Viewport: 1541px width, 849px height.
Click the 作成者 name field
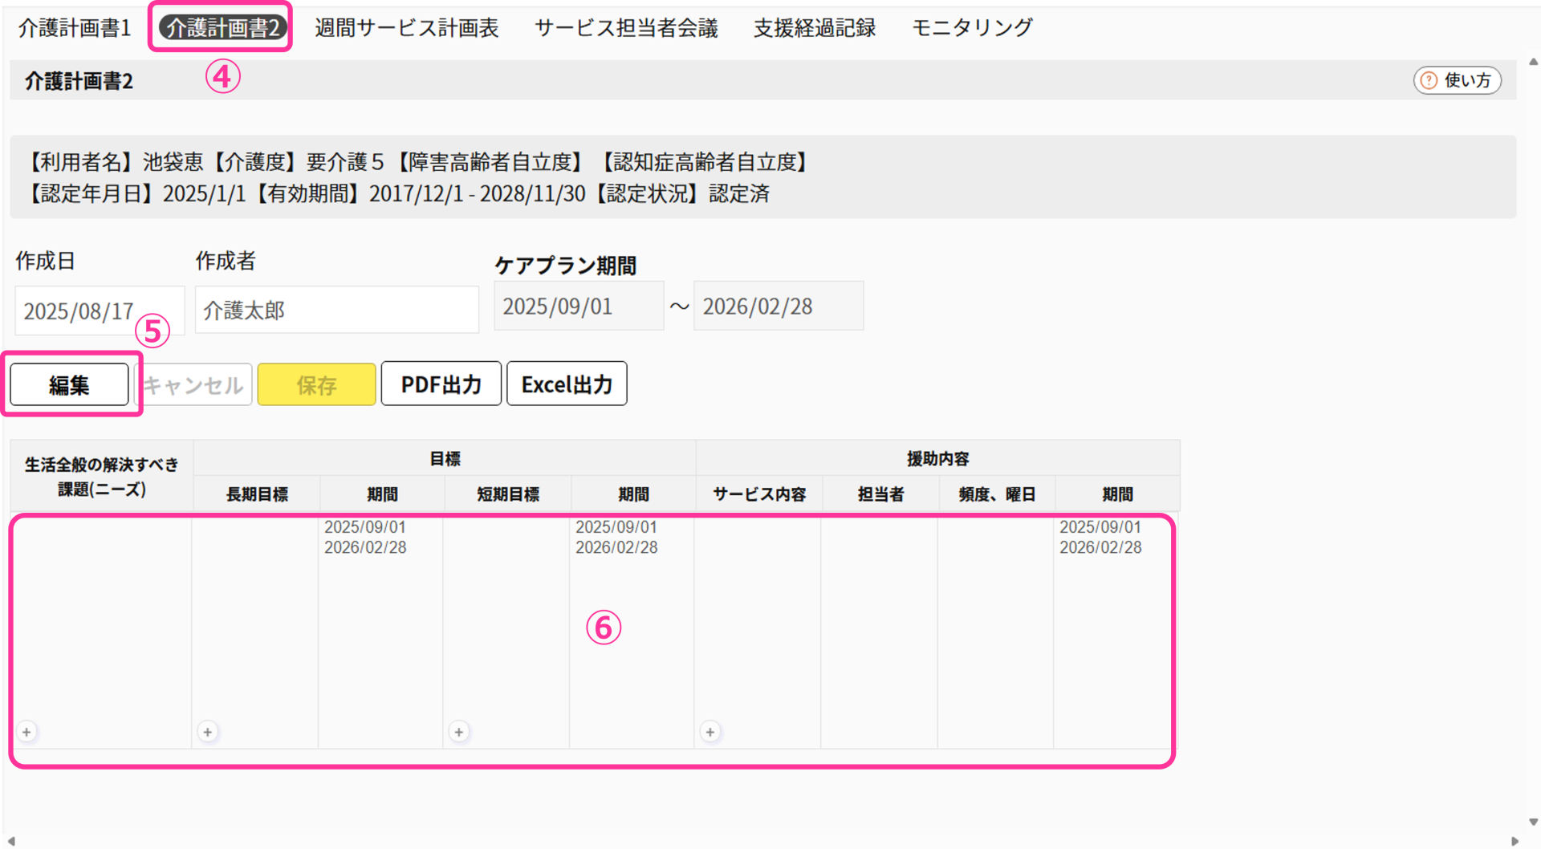click(x=336, y=311)
